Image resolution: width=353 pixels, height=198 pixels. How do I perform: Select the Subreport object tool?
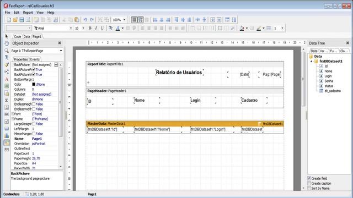tap(7, 93)
